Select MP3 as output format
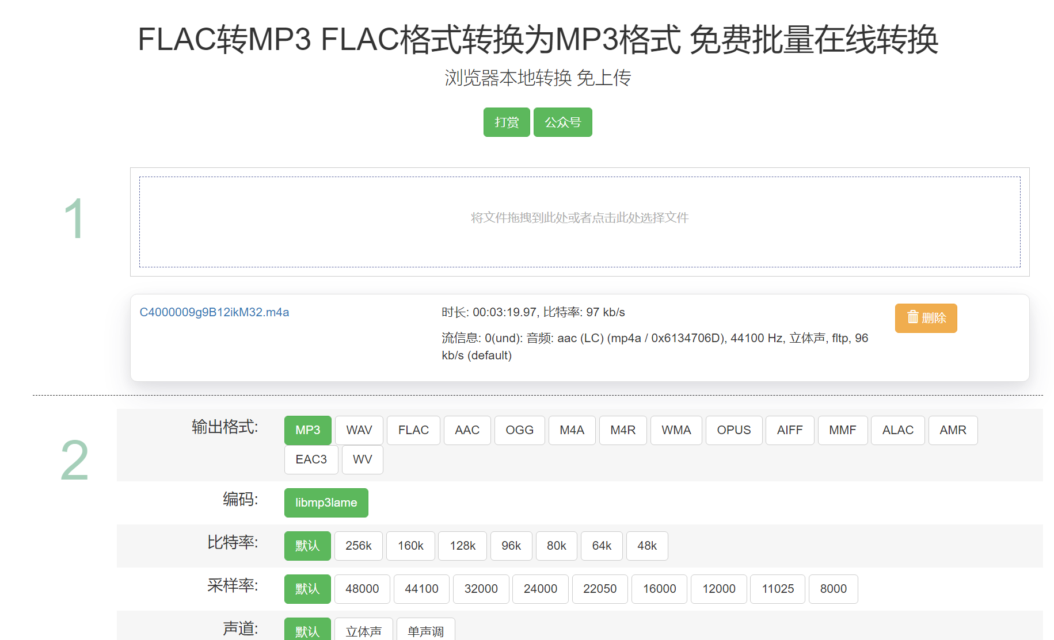 (x=307, y=430)
